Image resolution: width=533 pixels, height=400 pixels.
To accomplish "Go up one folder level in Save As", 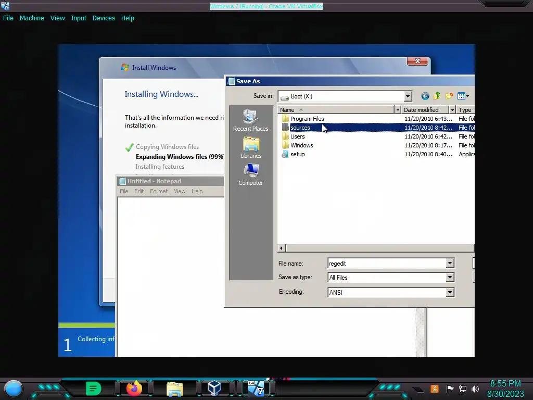I will coord(437,96).
